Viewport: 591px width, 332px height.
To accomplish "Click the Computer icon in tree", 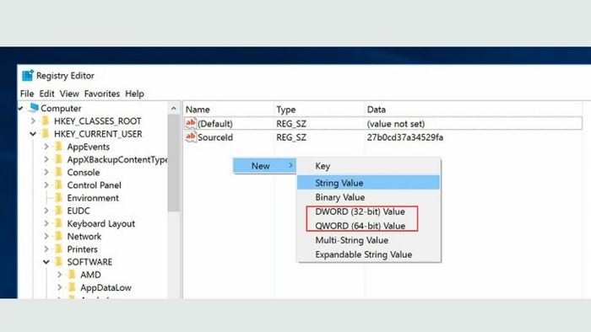I will point(34,108).
